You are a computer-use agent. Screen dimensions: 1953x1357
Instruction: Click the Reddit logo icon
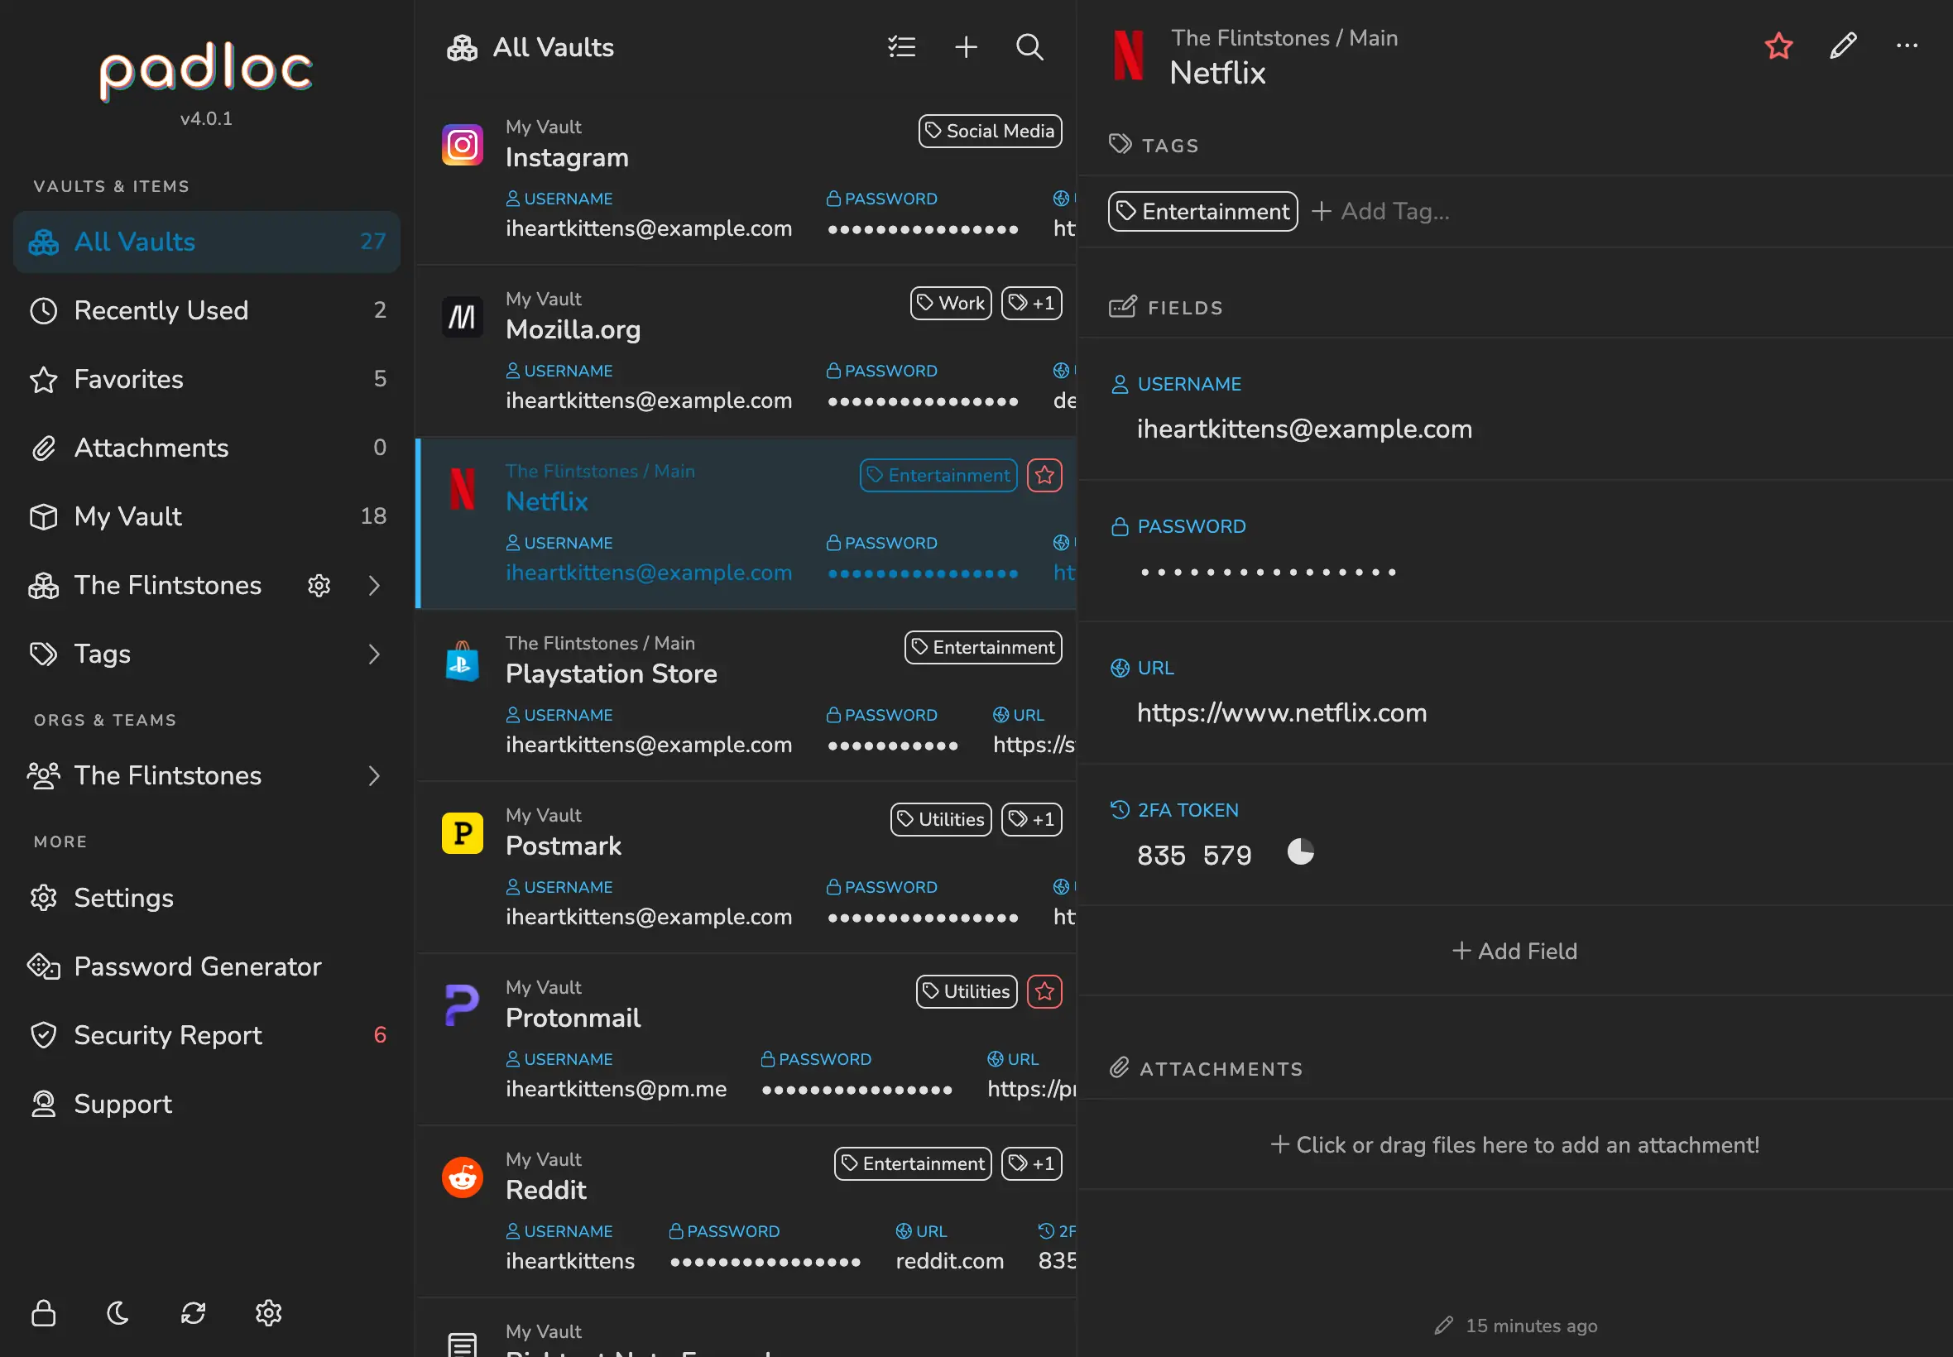463,1177
